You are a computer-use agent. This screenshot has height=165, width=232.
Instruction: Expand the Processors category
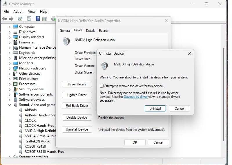(10, 84)
